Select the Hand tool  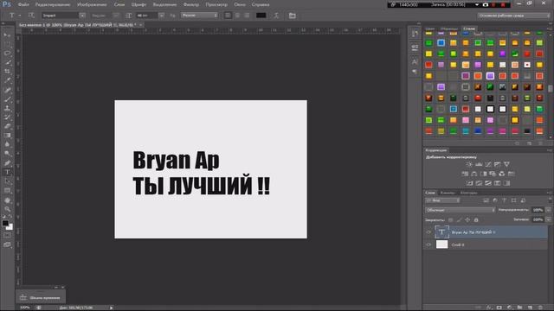(7, 200)
